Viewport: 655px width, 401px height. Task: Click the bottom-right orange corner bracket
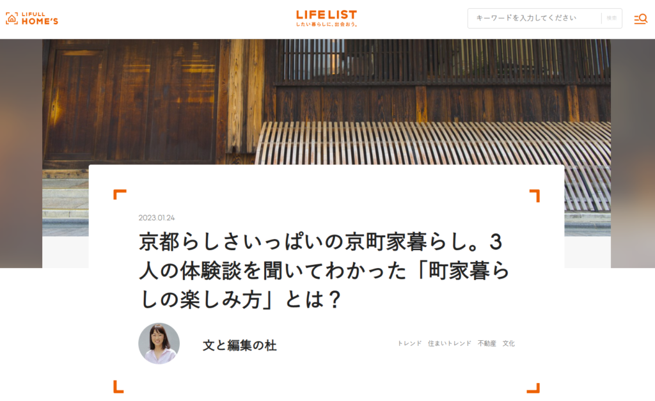(533, 388)
